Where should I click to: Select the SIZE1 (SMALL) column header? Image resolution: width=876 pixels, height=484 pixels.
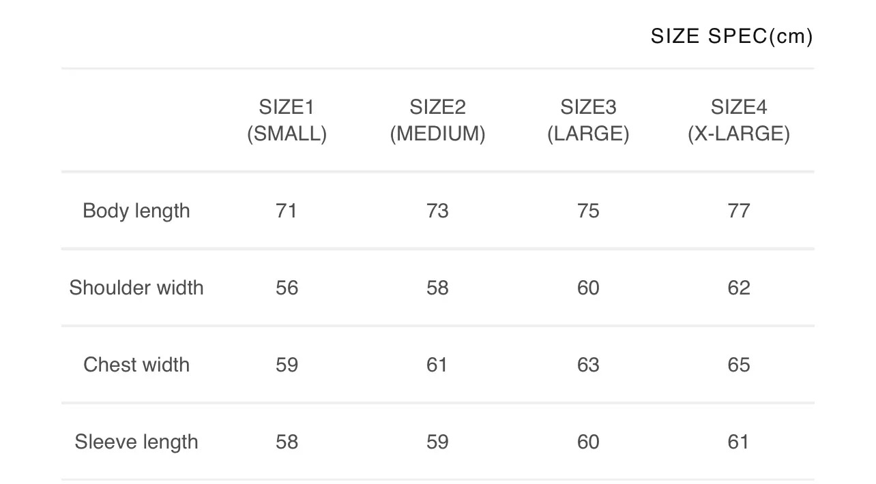(x=287, y=120)
